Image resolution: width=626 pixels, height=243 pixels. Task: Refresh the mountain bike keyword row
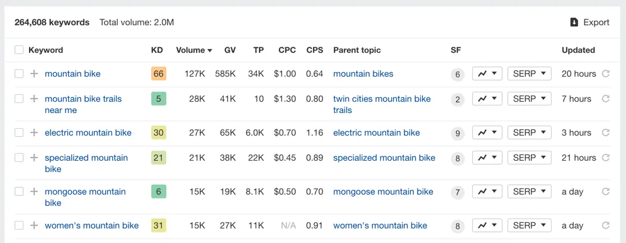[606, 73]
